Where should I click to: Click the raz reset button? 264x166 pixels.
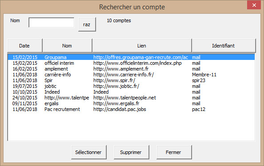pyautogui.click(x=87, y=24)
